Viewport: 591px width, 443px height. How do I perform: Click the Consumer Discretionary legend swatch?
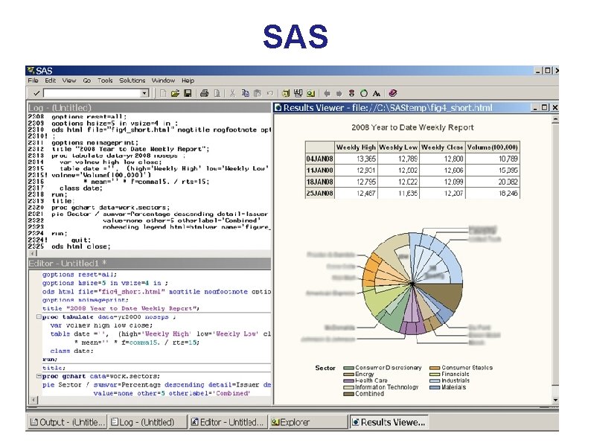[348, 368]
